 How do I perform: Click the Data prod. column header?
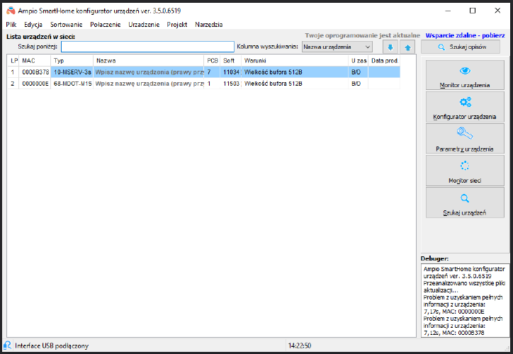click(384, 60)
